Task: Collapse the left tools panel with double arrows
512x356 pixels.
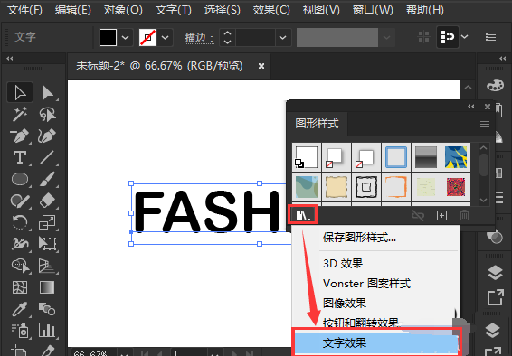Action: click(x=10, y=59)
